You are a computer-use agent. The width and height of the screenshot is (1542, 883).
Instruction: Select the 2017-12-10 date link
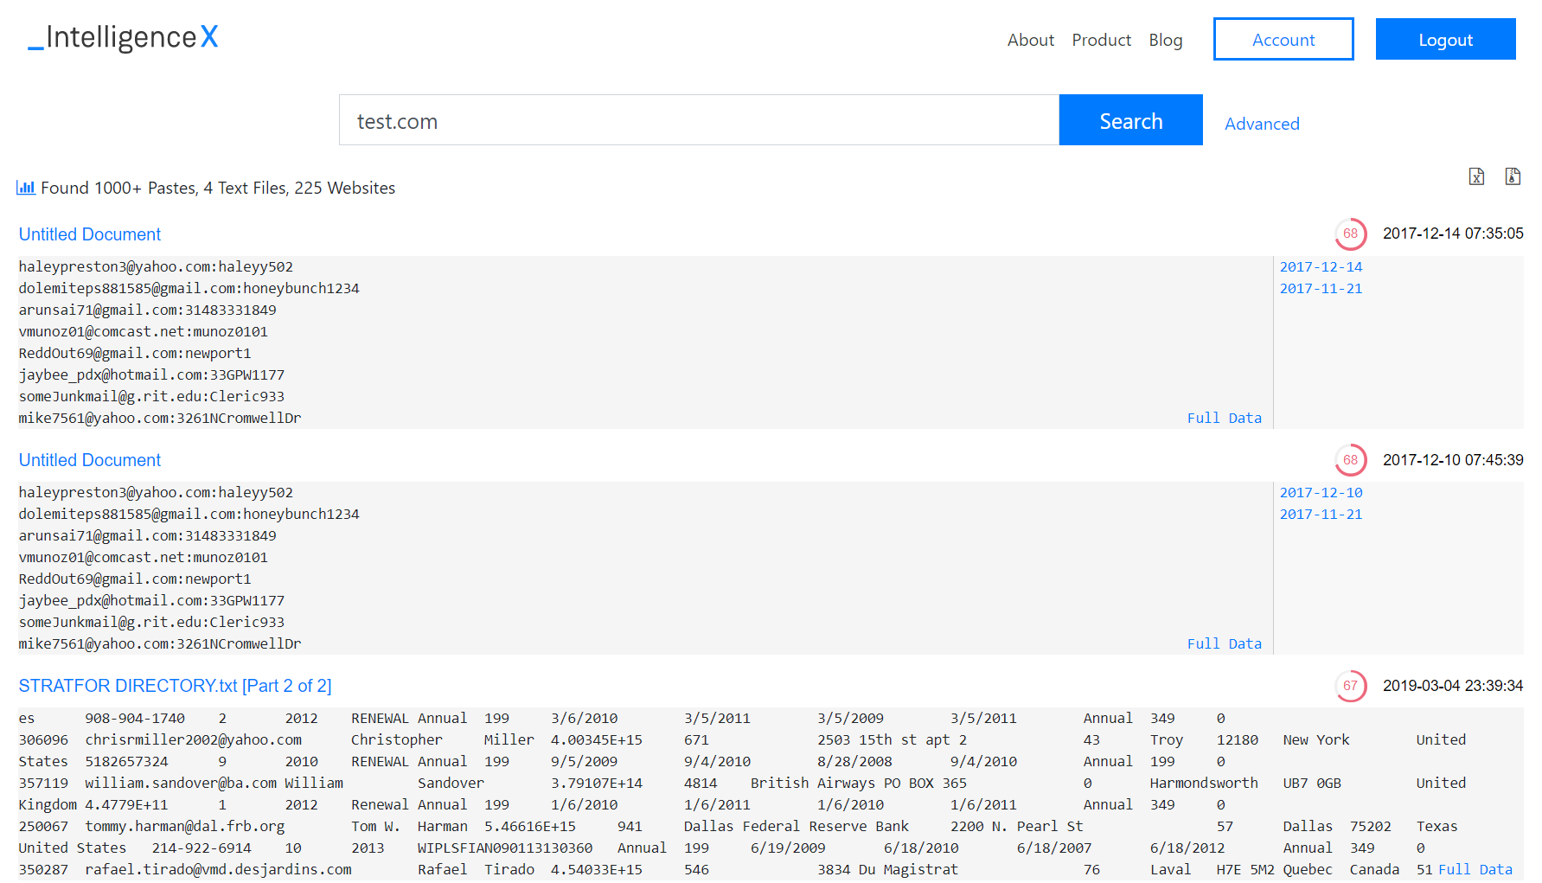1321,493
